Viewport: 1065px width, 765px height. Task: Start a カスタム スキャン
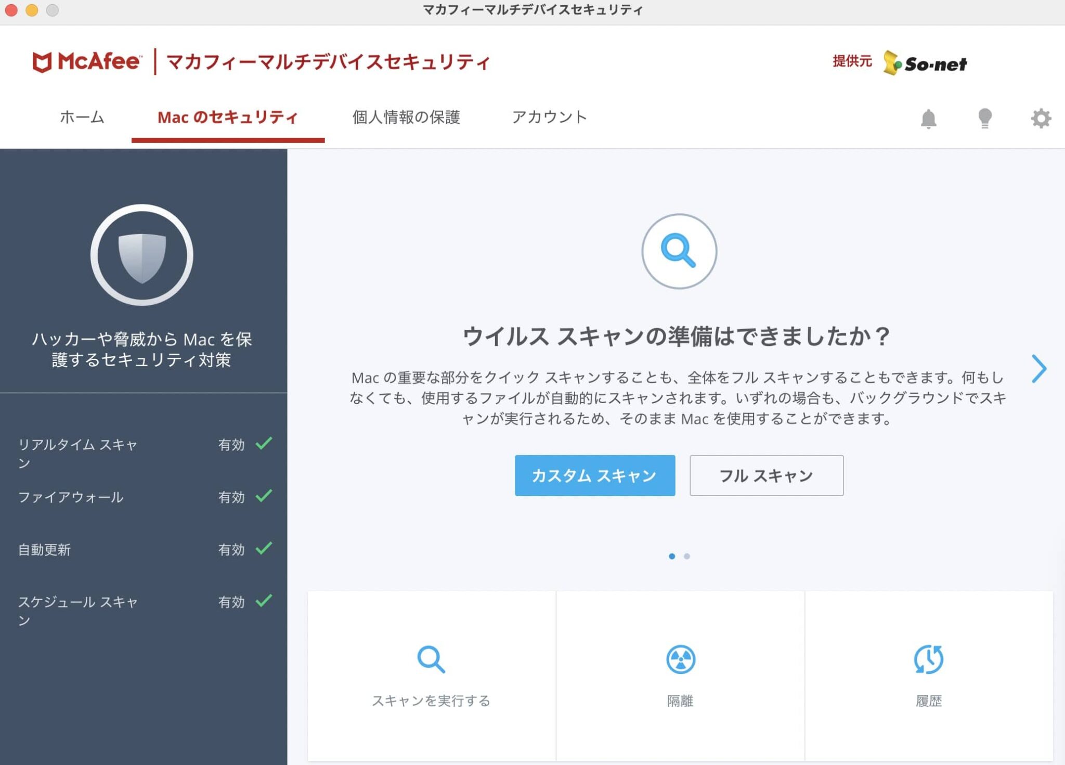[595, 475]
